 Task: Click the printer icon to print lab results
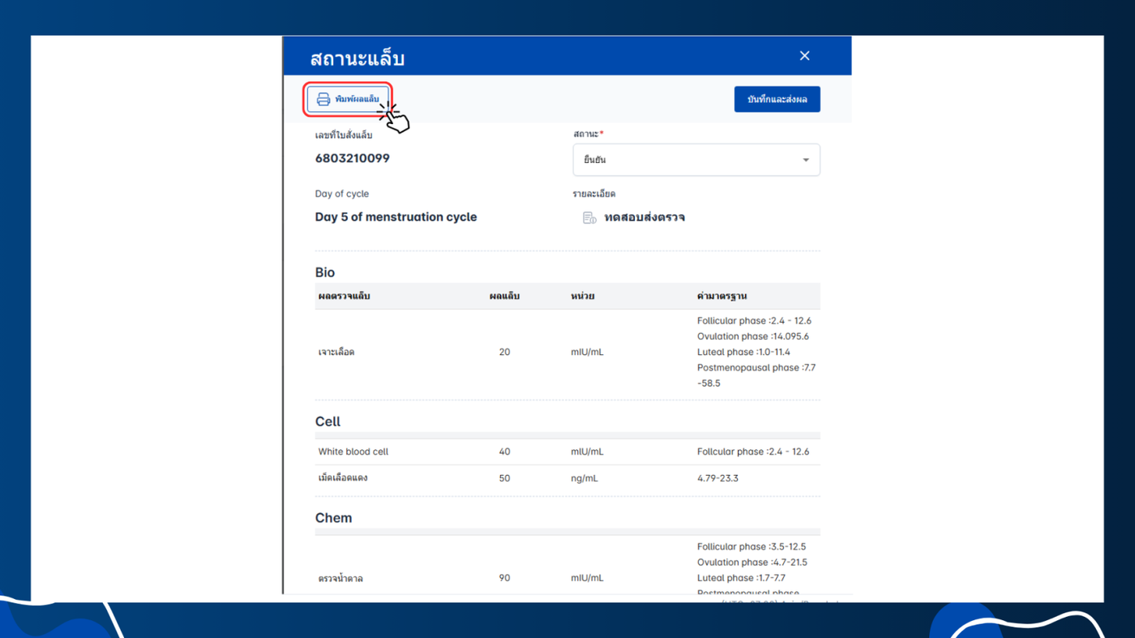coord(323,99)
